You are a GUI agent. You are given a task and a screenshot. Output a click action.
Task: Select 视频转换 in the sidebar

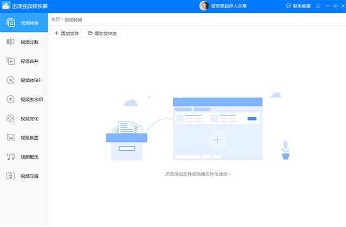[x=24, y=23]
